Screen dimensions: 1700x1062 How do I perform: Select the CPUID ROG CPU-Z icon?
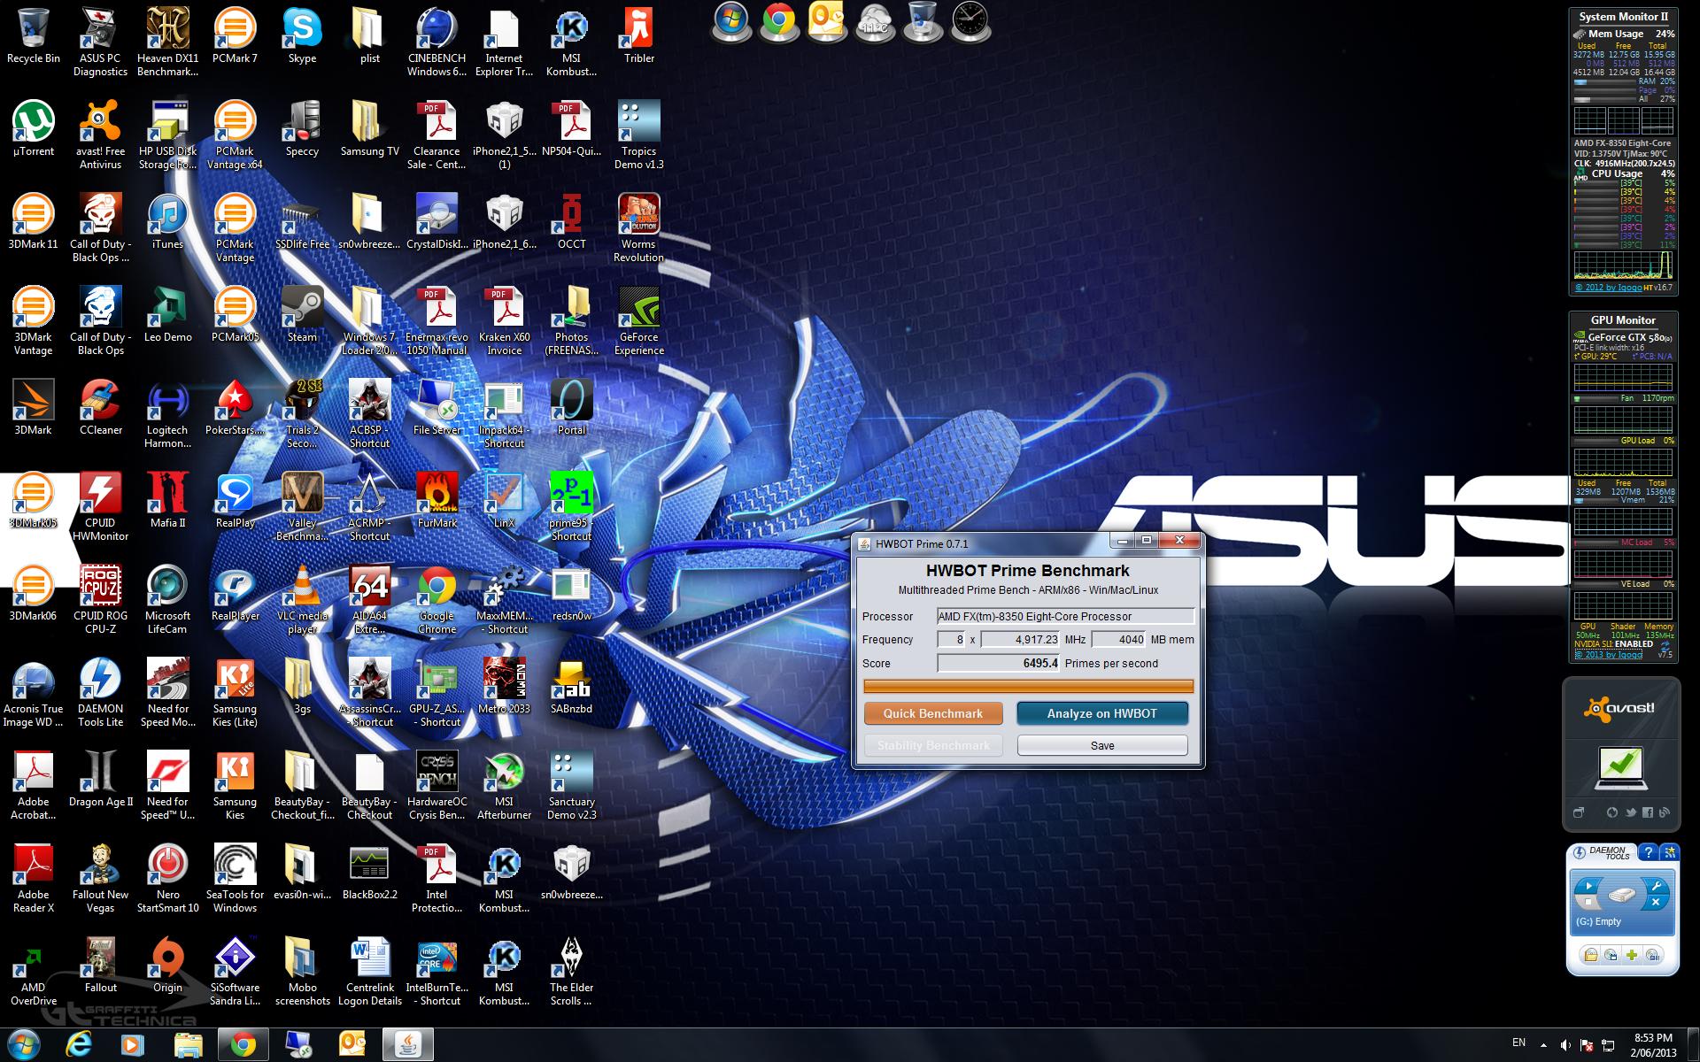point(100,598)
